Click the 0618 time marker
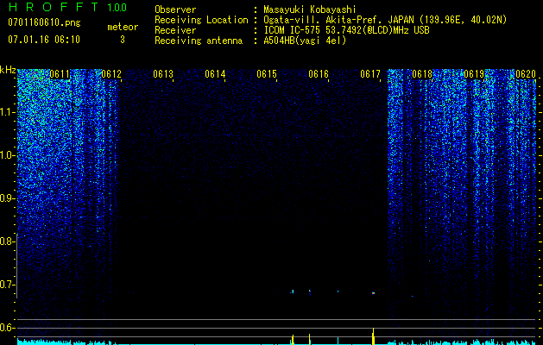 [x=422, y=74]
